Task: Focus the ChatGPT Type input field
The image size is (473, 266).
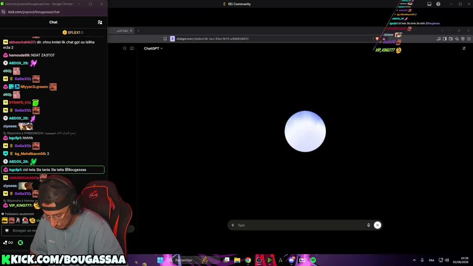Action: point(301,225)
